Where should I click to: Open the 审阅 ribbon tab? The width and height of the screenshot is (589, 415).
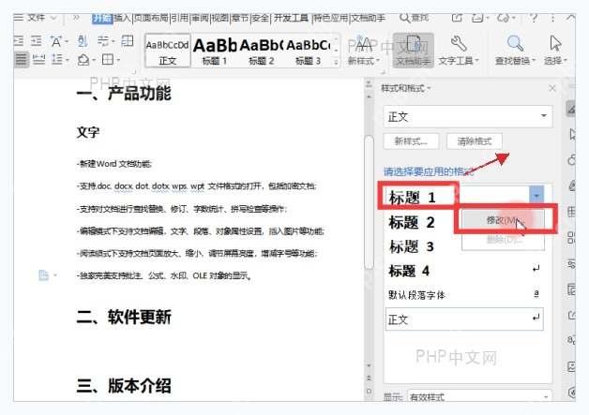pos(200,18)
